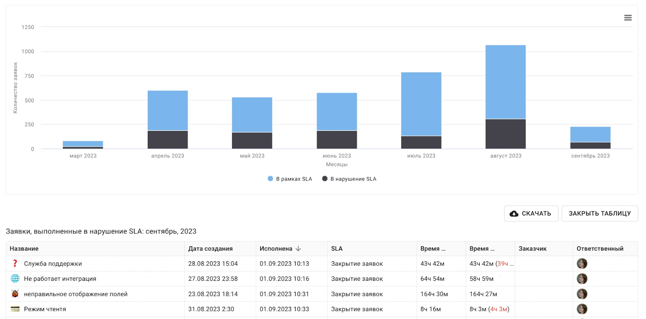Sort table by Название column header
646x319 pixels.
(x=24, y=248)
